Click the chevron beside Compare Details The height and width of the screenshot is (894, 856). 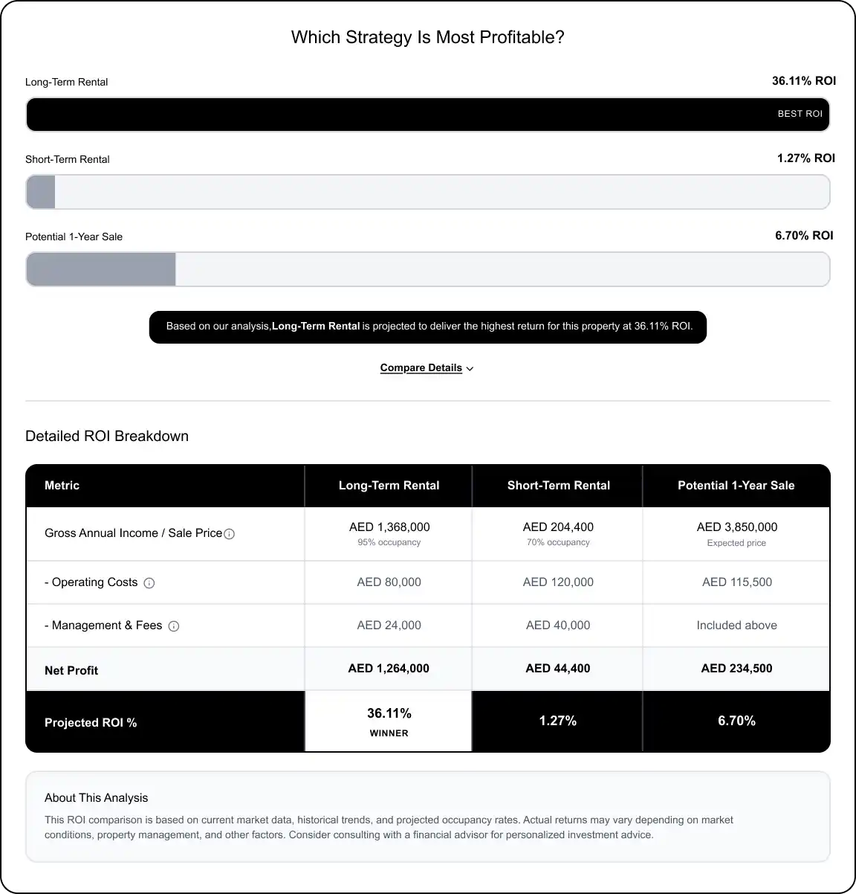(470, 369)
